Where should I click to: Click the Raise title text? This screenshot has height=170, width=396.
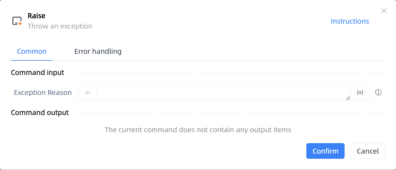[37, 16]
